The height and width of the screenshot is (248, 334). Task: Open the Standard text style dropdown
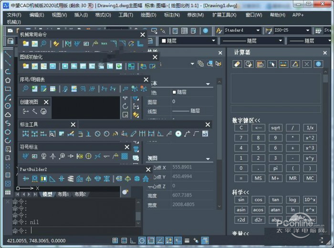tap(242, 30)
